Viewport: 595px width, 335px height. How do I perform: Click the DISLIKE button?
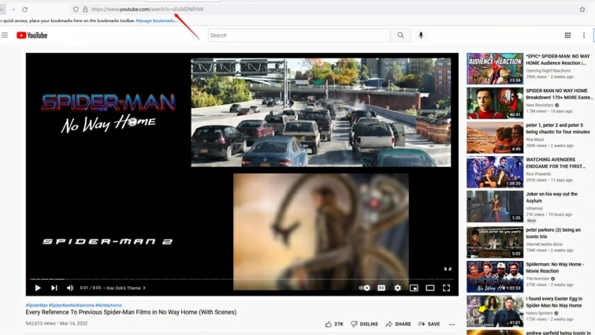[364, 324]
